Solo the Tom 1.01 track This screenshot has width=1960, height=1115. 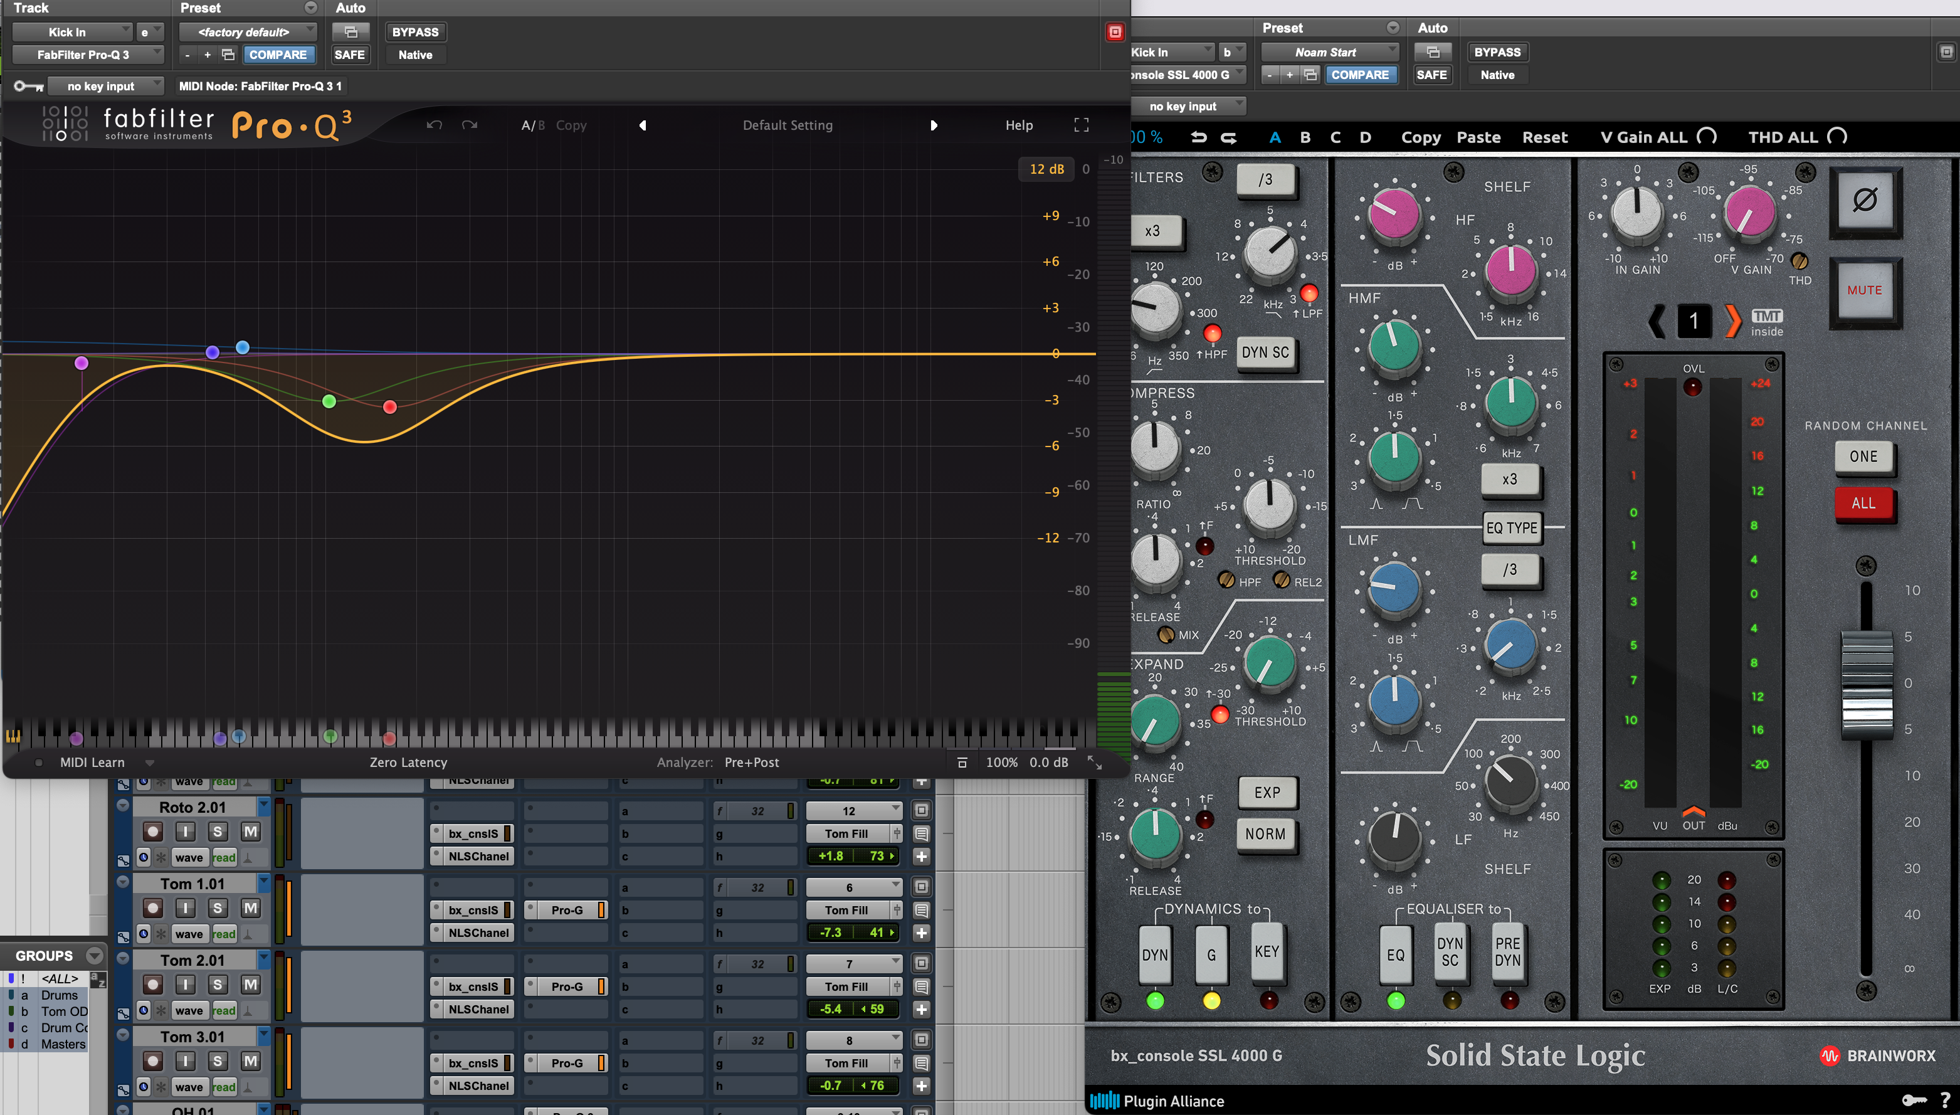(x=218, y=908)
